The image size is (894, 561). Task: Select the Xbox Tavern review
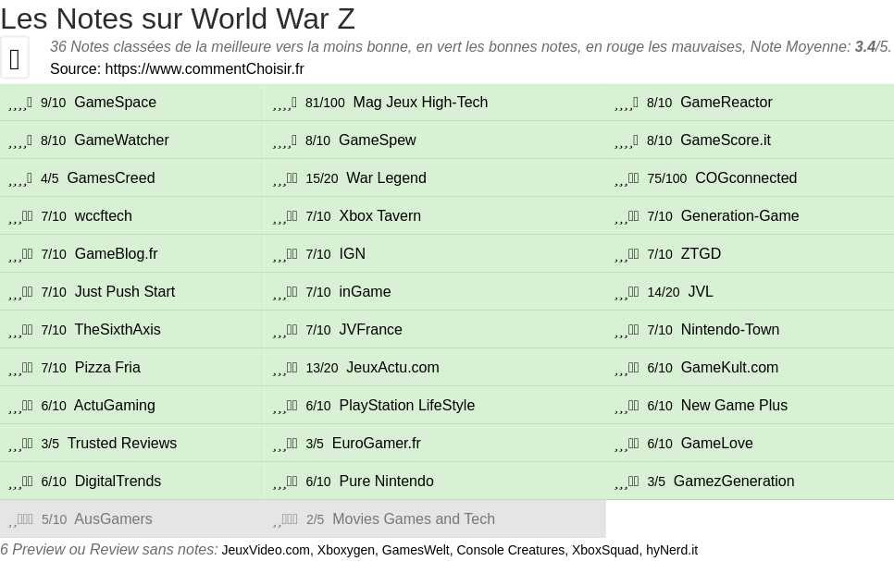point(379,216)
